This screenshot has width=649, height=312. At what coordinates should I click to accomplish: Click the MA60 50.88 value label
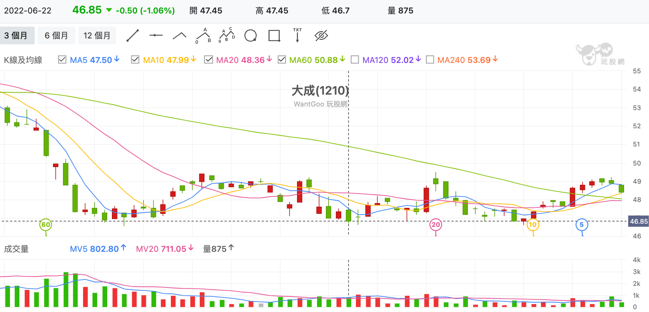(x=317, y=60)
